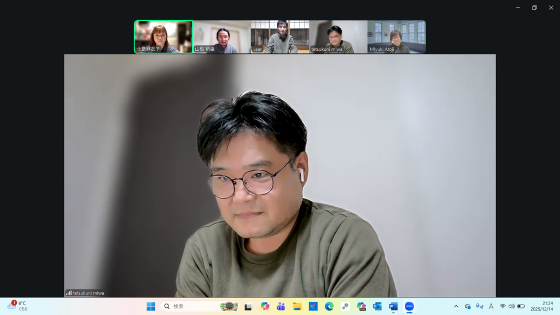
Task: Click the OneDrive cloud tray icon
Action: pyautogui.click(x=468, y=306)
